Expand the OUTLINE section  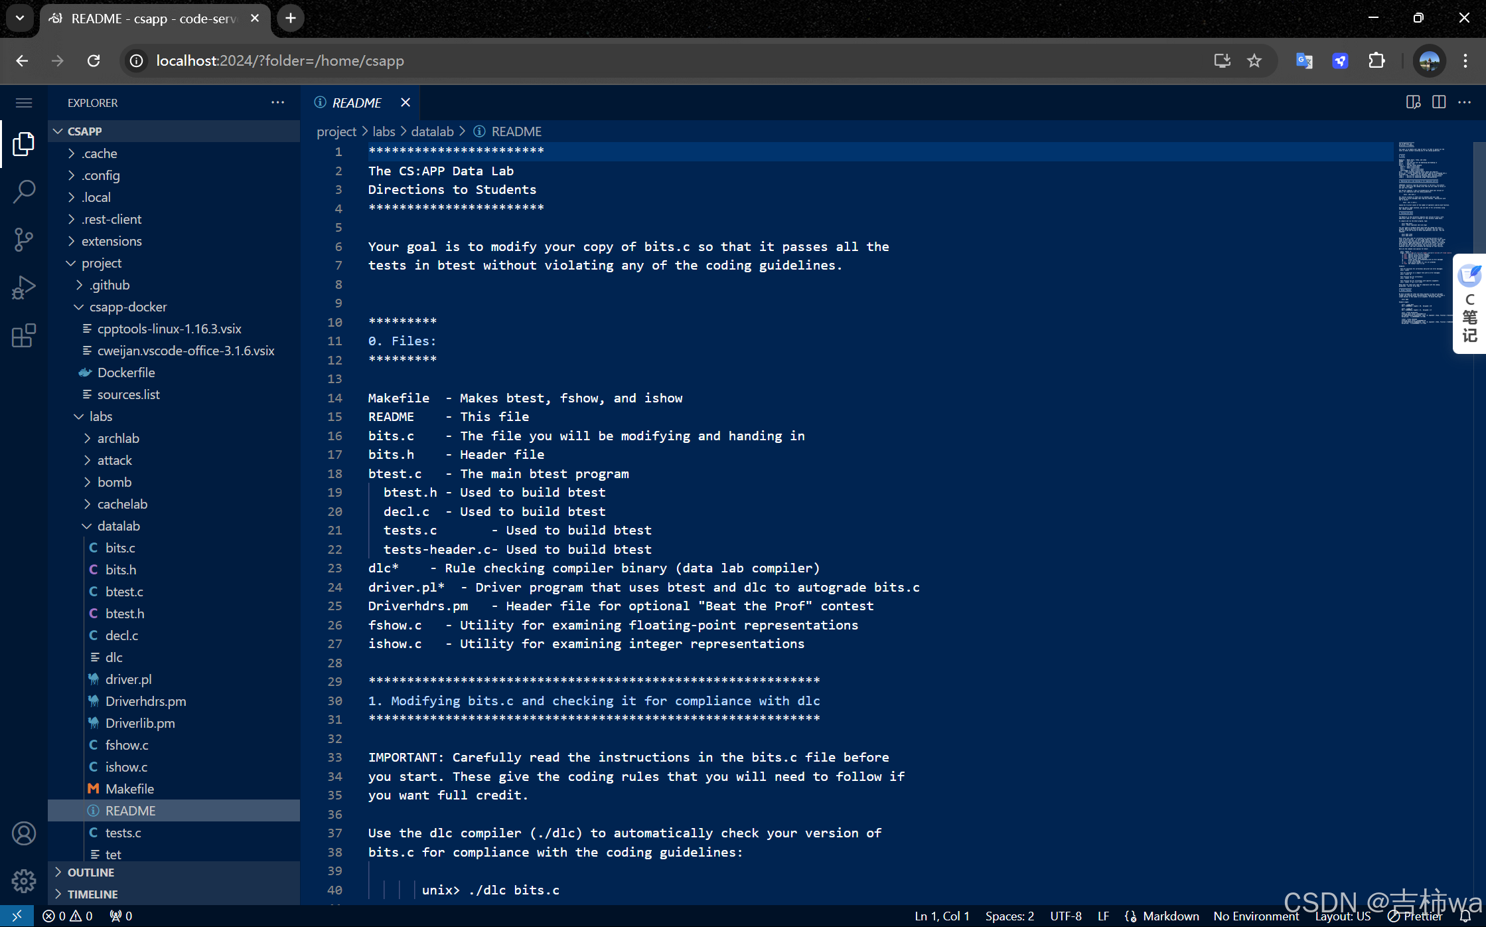click(90, 872)
